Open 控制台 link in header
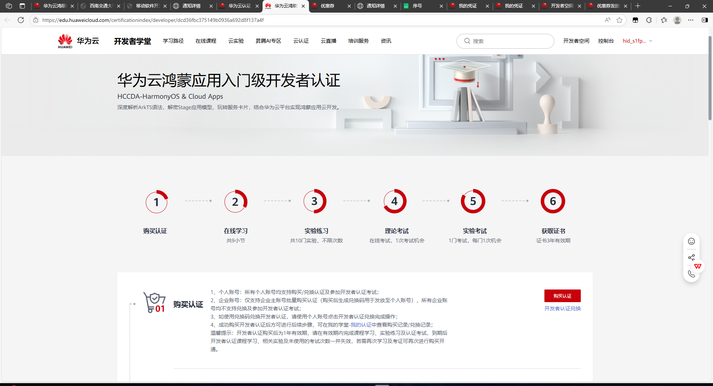Viewport: 713px width, 386px height. [606, 41]
